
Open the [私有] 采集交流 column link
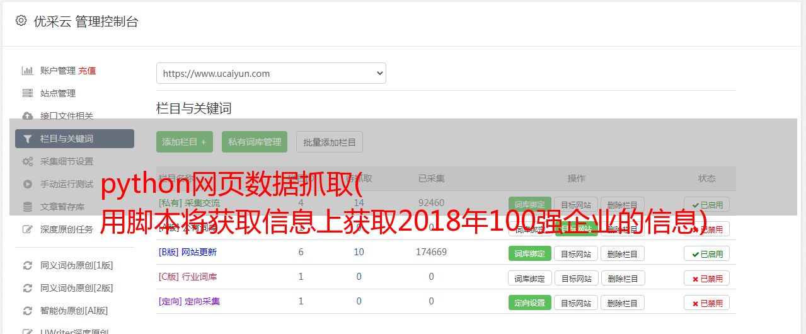click(x=189, y=203)
